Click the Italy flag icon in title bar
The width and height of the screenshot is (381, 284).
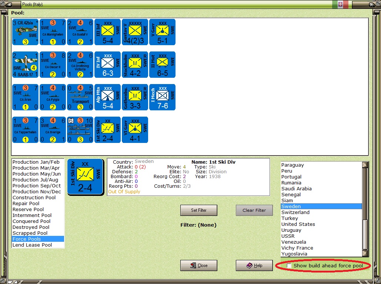tap(340, 4)
